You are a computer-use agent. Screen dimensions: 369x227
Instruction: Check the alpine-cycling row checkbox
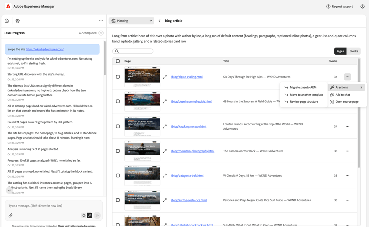(x=118, y=77)
